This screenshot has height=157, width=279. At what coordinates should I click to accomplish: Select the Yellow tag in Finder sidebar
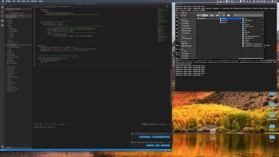coord(186,56)
